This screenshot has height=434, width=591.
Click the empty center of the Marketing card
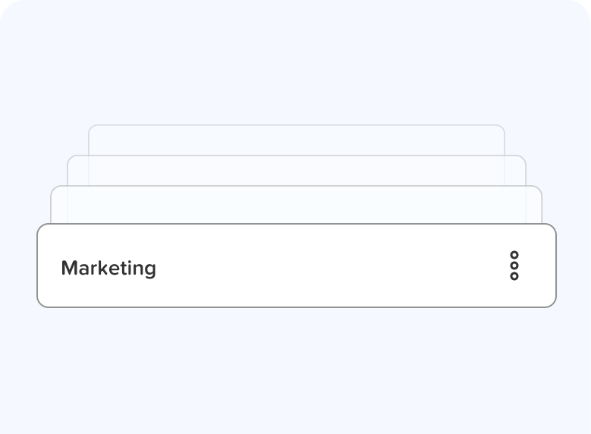coord(319,266)
